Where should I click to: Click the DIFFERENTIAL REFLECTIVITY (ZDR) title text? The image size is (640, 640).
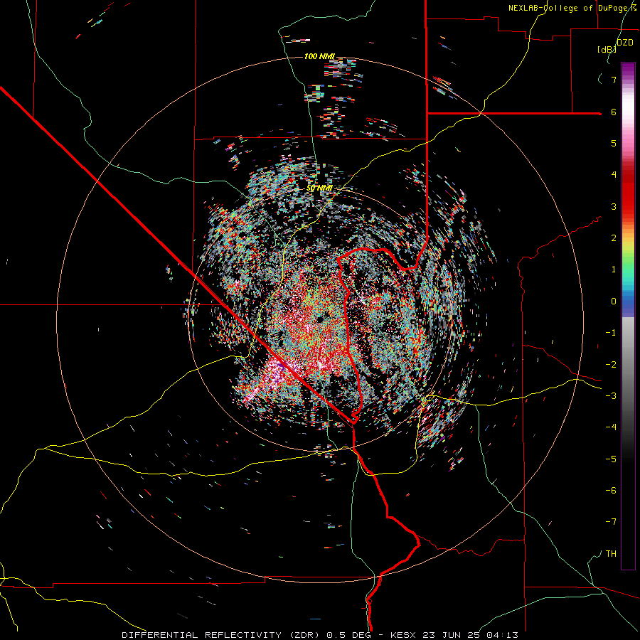(x=222, y=635)
